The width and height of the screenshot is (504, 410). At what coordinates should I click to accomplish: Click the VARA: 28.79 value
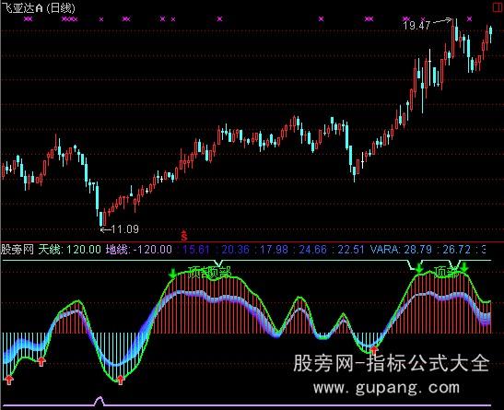[x=401, y=250]
